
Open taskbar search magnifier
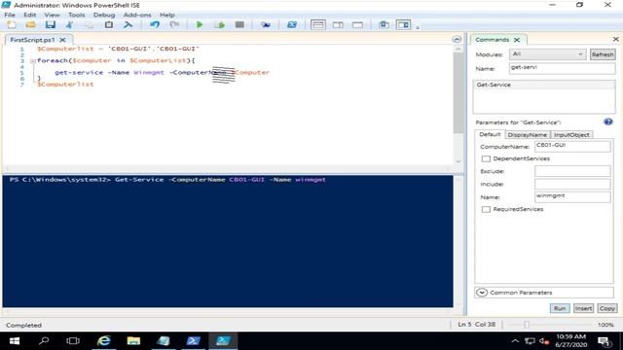click(x=44, y=341)
